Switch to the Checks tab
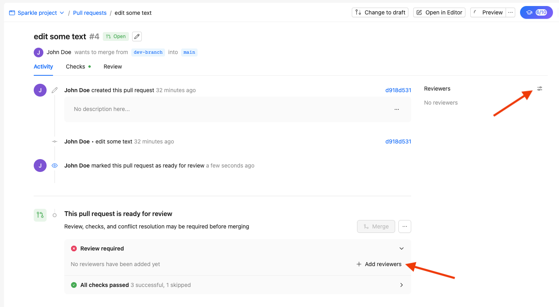 pos(78,67)
